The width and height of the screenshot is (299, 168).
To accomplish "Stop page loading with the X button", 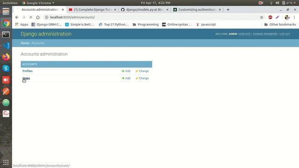I will [31, 17].
